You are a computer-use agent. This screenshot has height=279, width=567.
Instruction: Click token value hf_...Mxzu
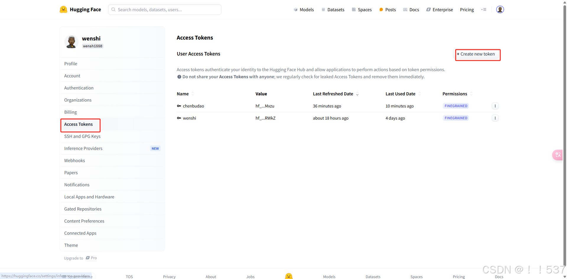[265, 106]
